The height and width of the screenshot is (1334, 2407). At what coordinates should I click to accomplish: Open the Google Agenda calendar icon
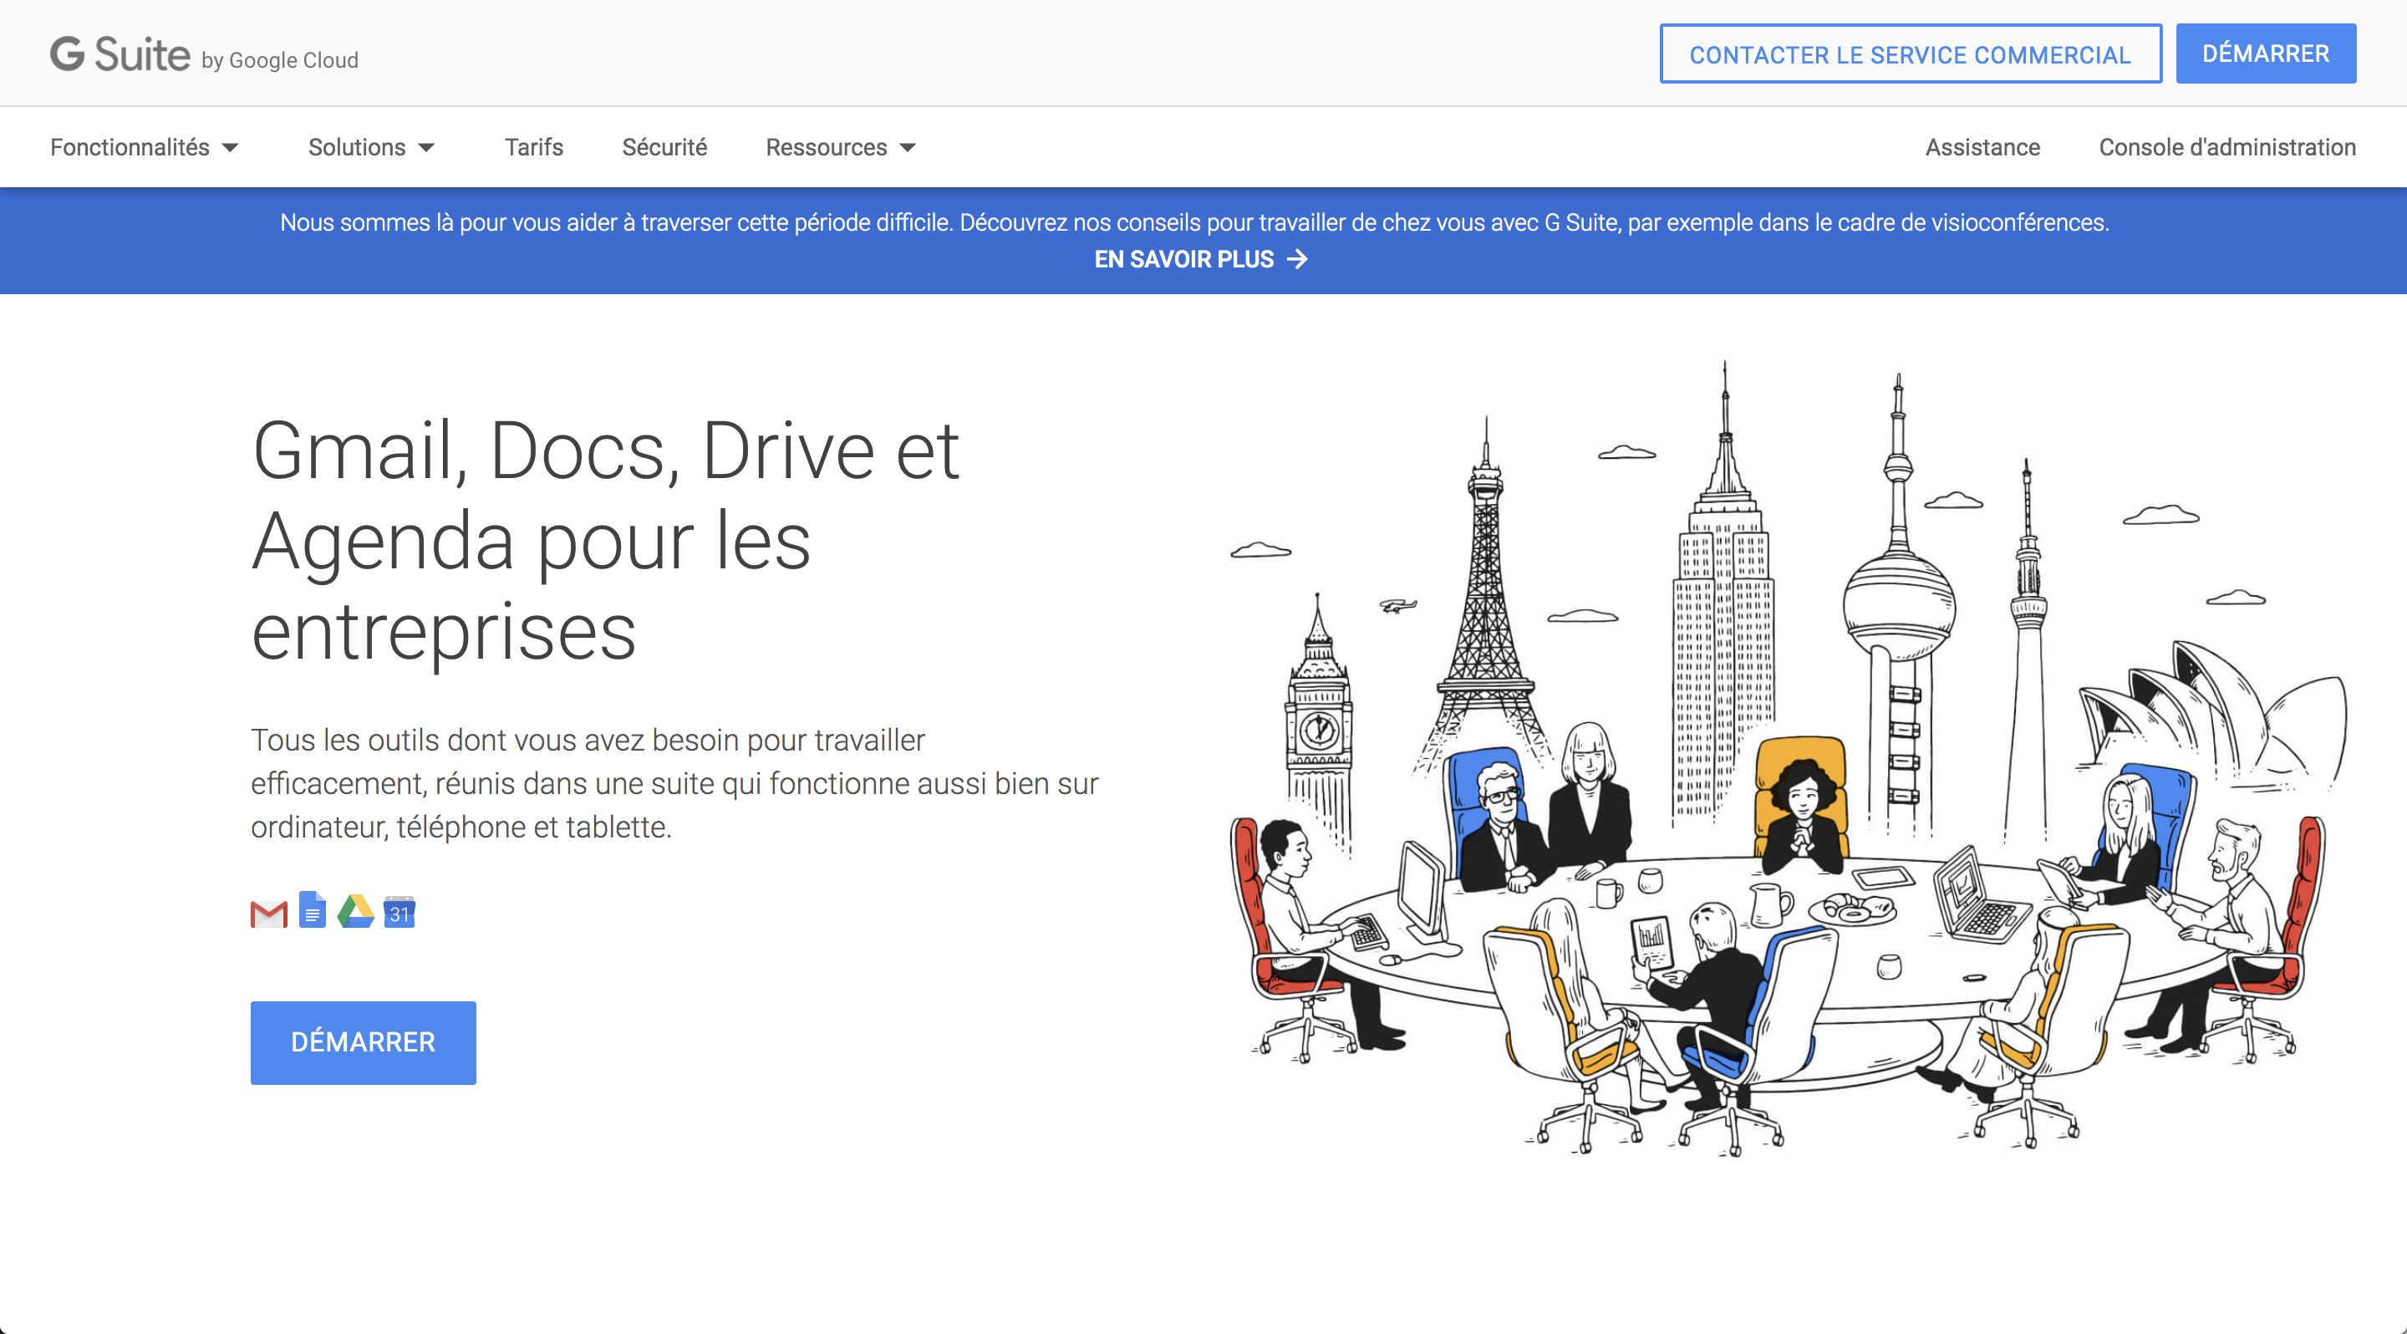pyautogui.click(x=401, y=912)
